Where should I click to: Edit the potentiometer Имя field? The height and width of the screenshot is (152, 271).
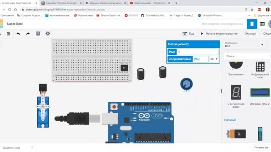(198, 52)
